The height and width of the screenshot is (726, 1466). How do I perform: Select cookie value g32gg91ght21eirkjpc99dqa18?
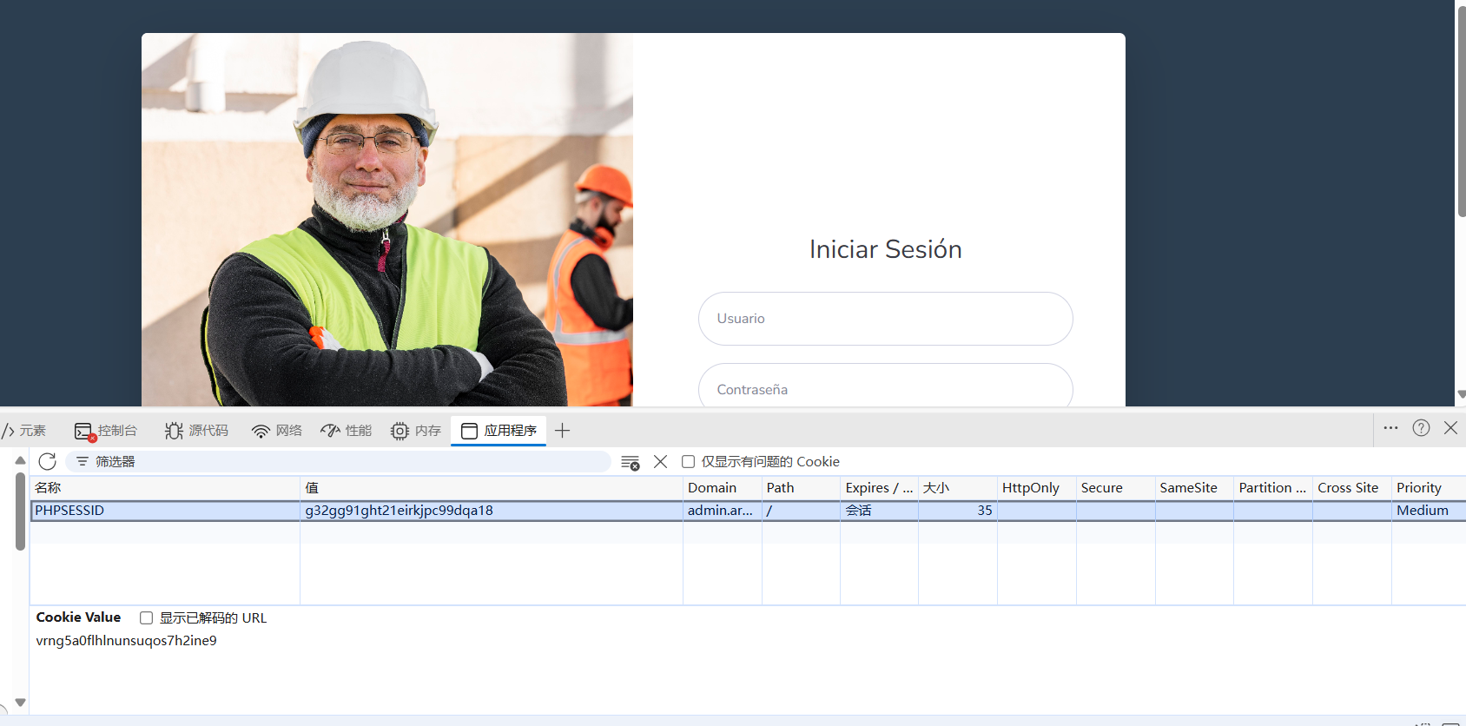click(x=492, y=511)
